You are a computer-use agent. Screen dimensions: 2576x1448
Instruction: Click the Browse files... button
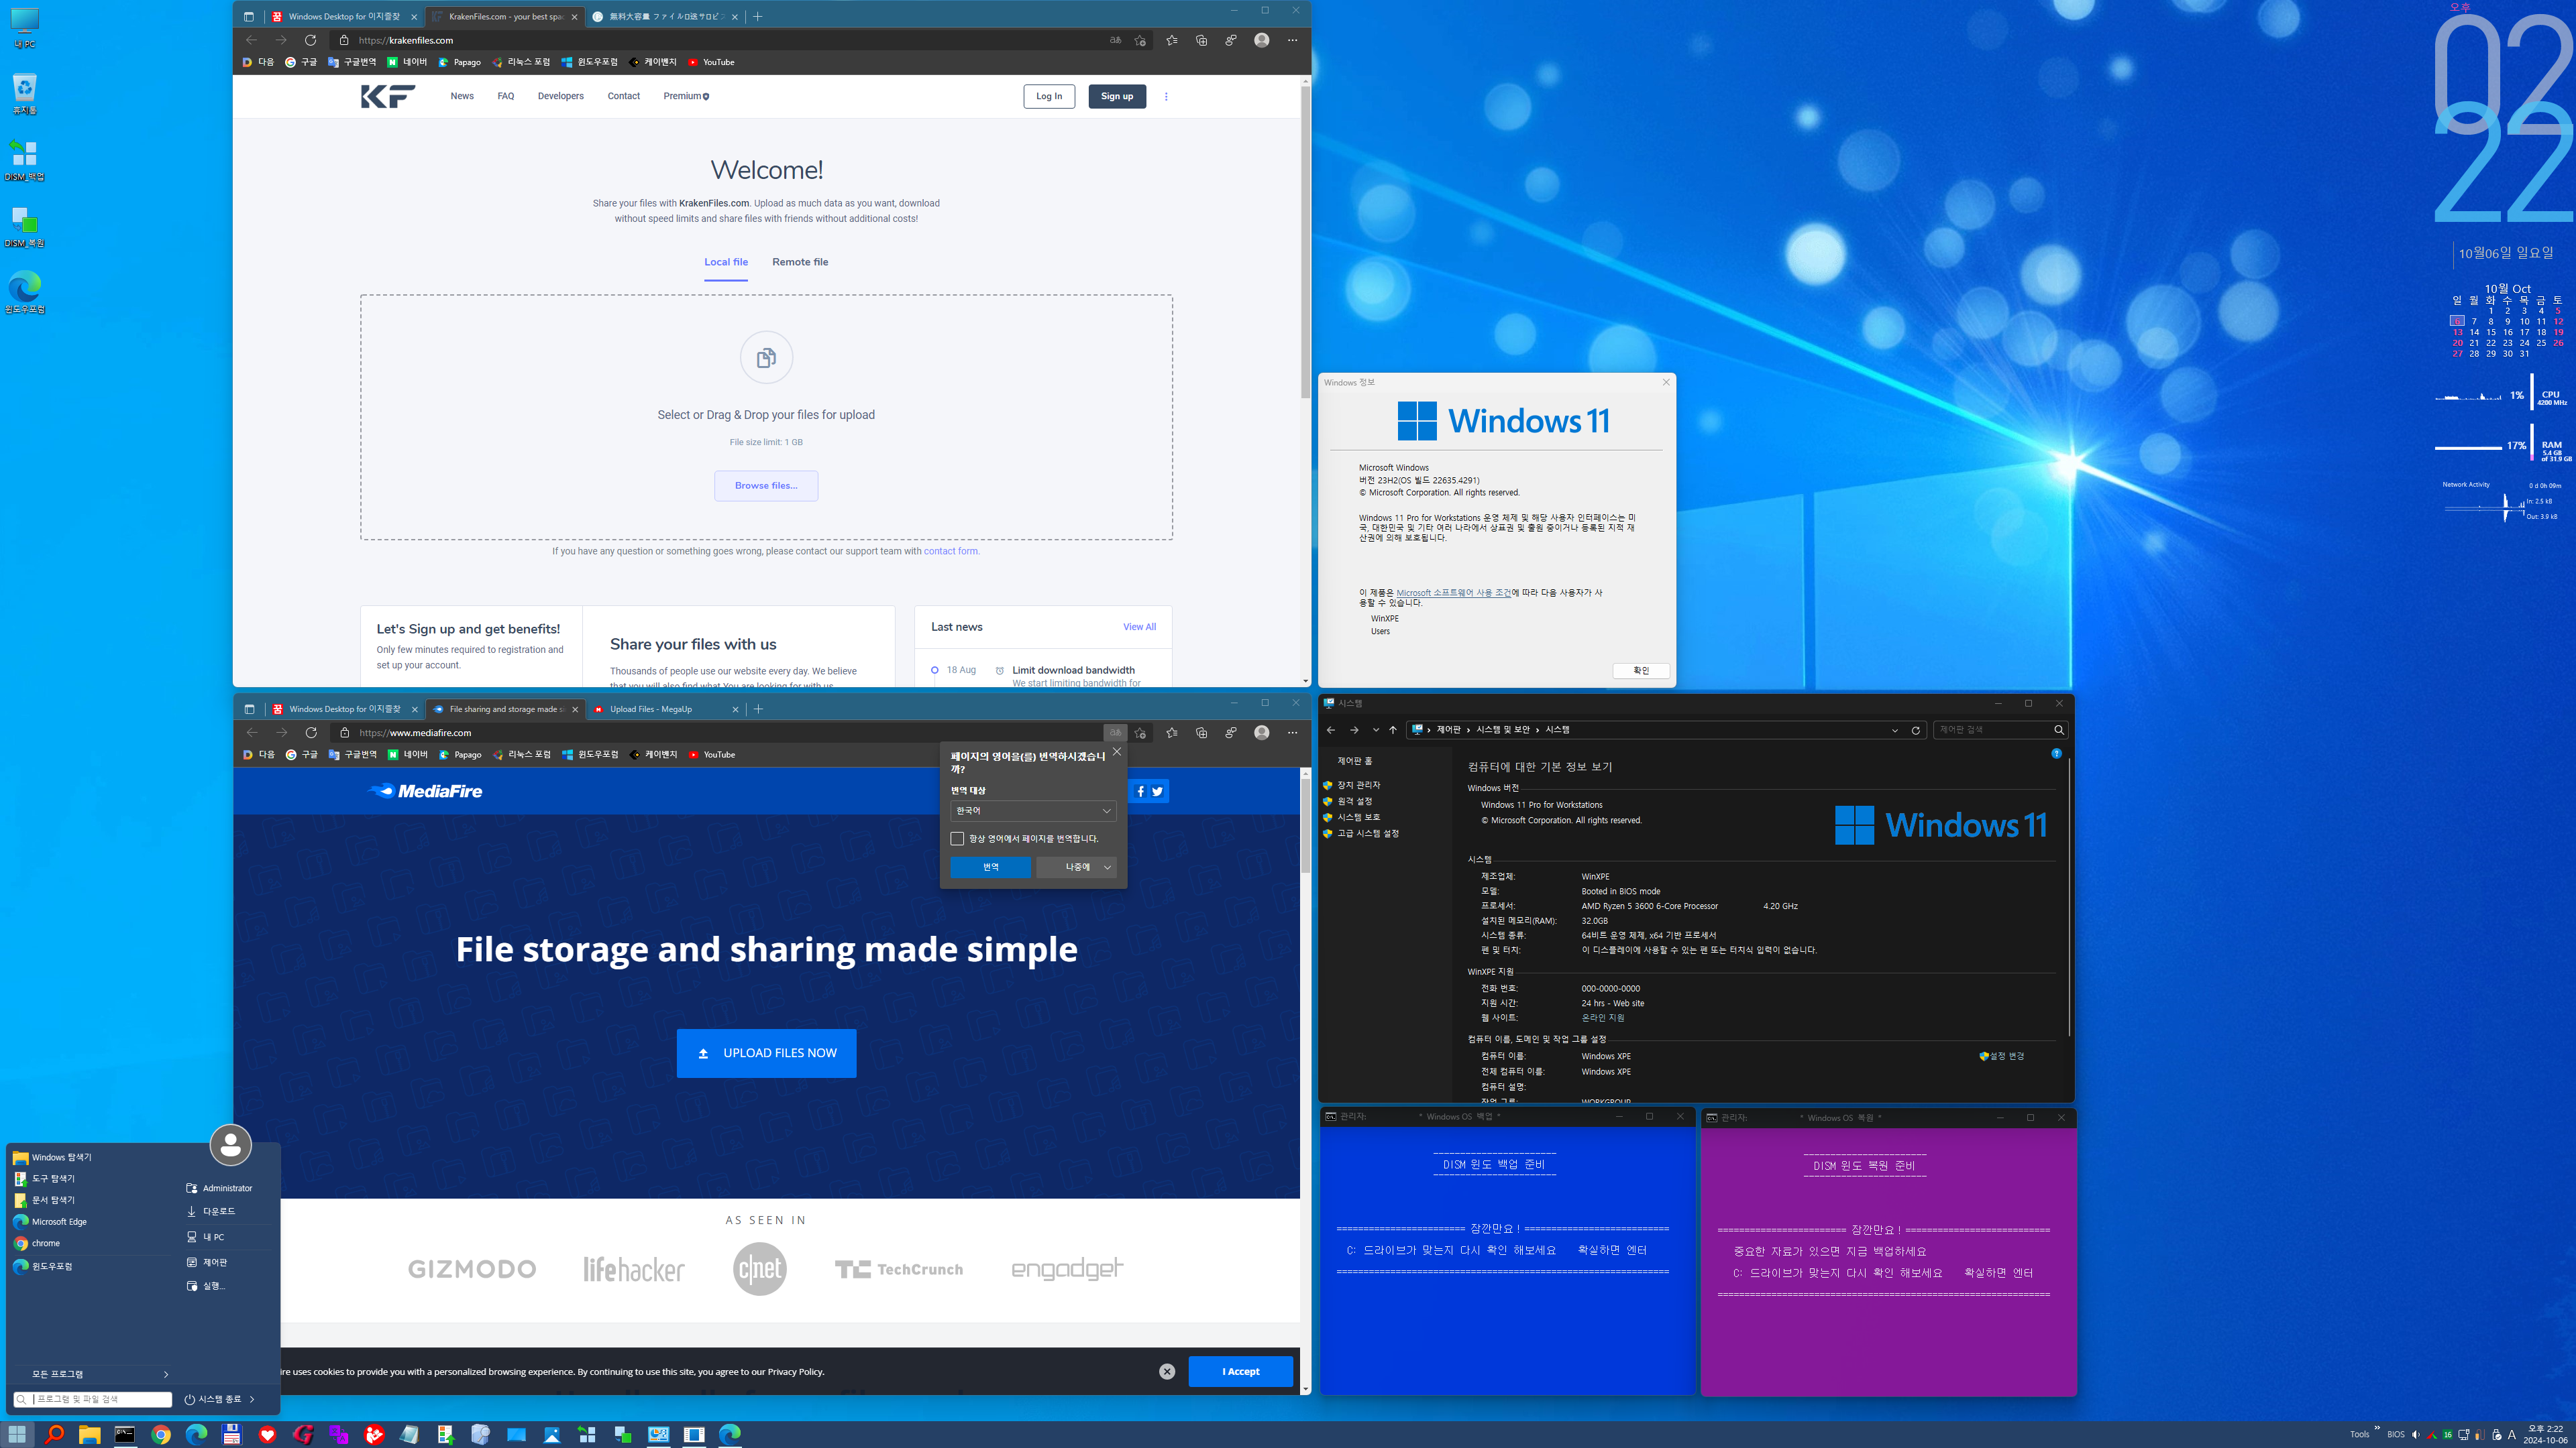pos(766,485)
